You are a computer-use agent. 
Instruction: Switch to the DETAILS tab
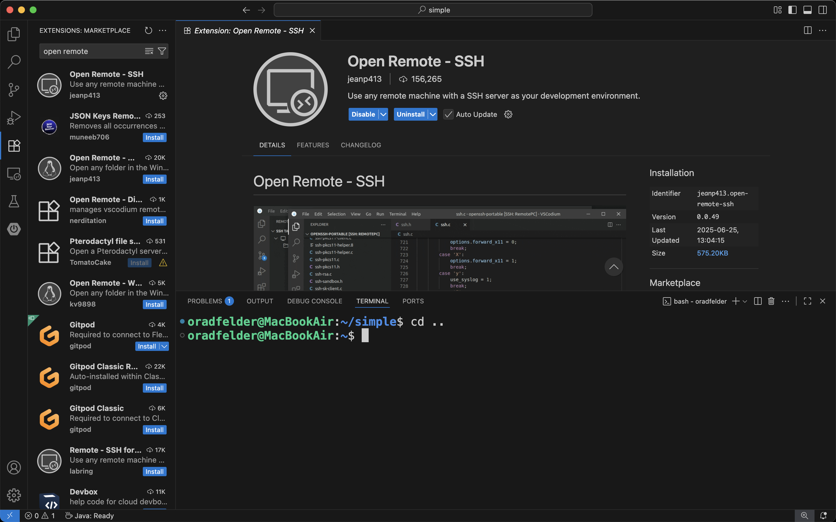pyautogui.click(x=272, y=145)
